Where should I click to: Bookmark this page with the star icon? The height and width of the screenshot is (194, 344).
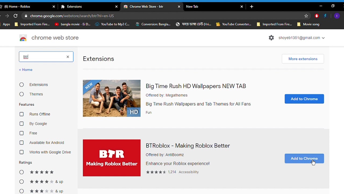click(x=306, y=16)
